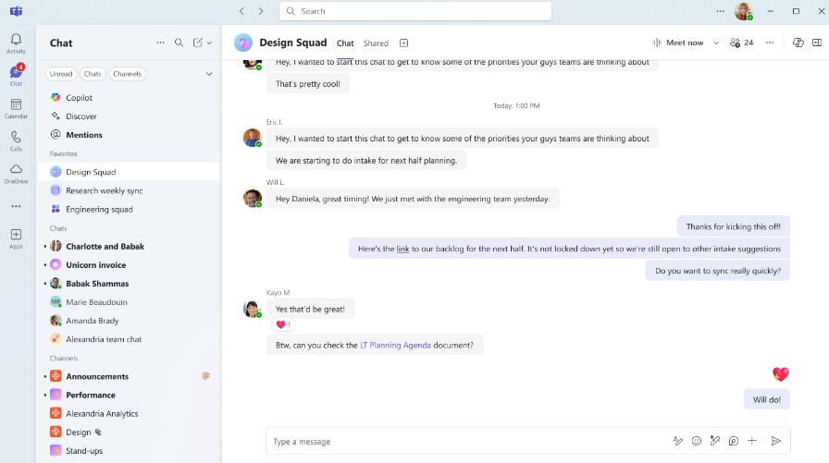Viewport: 829px width, 463px height.
Task: Click the plus icon in the compose box
Action: pyautogui.click(x=752, y=441)
